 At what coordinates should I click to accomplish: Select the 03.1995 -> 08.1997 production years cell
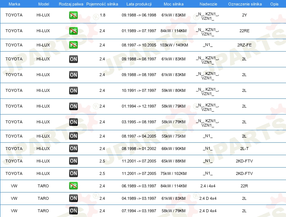[x=139, y=122]
